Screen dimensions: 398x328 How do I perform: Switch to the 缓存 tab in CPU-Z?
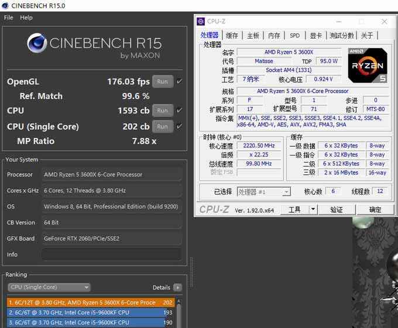coord(232,36)
